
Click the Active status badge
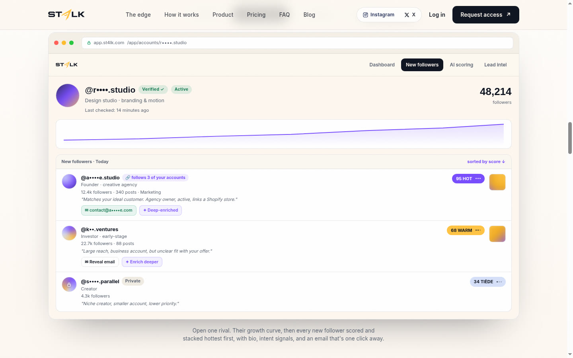(181, 89)
